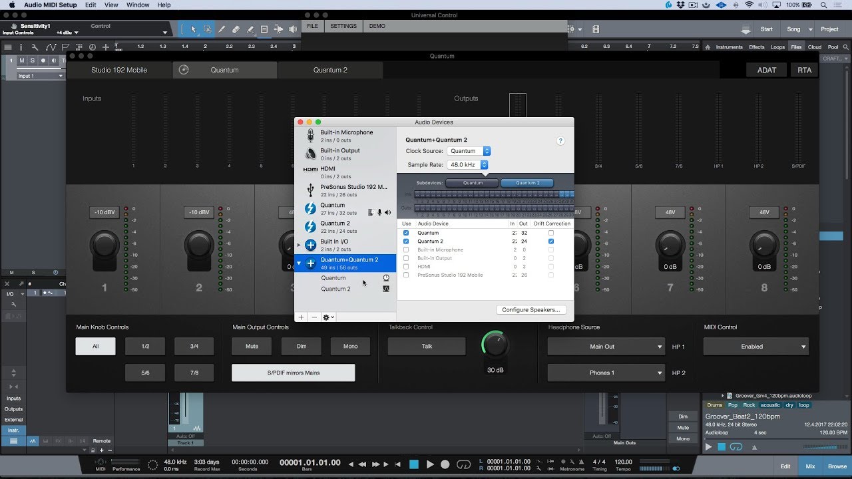Select the 5/6 Main Knob Controls button
Screen dimensions: 852x479
(x=145, y=373)
